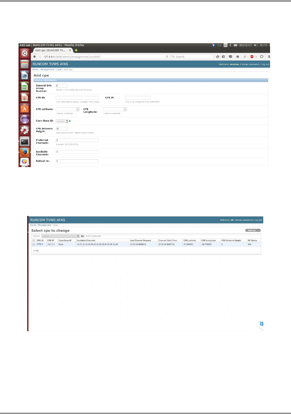Open battery indicator showing 0:47

246,45
